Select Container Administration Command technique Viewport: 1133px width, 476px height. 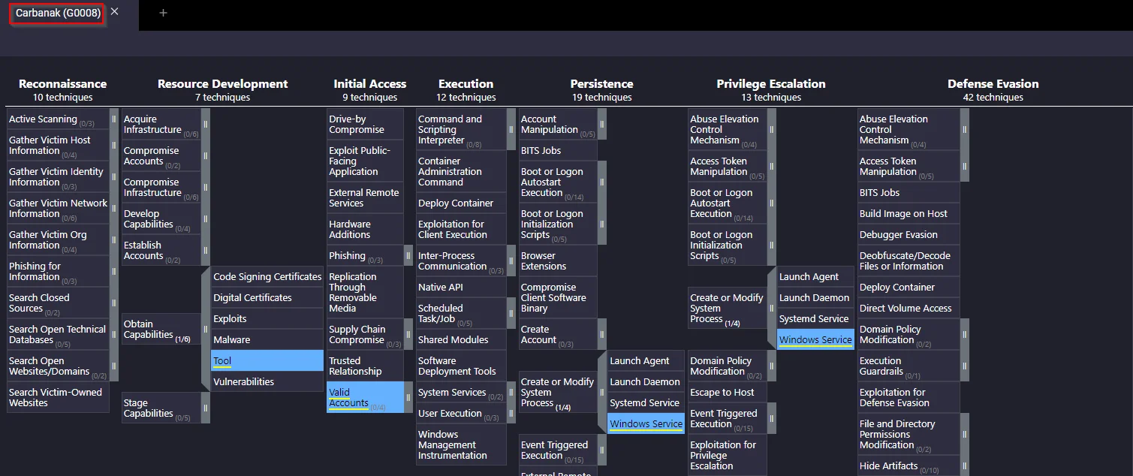(x=461, y=172)
